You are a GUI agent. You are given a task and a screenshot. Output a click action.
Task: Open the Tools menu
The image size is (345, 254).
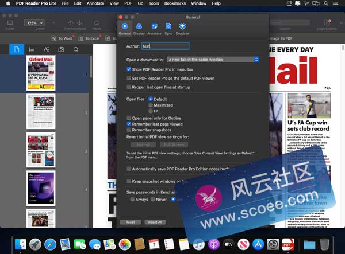pyautogui.click(x=154, y=3)
